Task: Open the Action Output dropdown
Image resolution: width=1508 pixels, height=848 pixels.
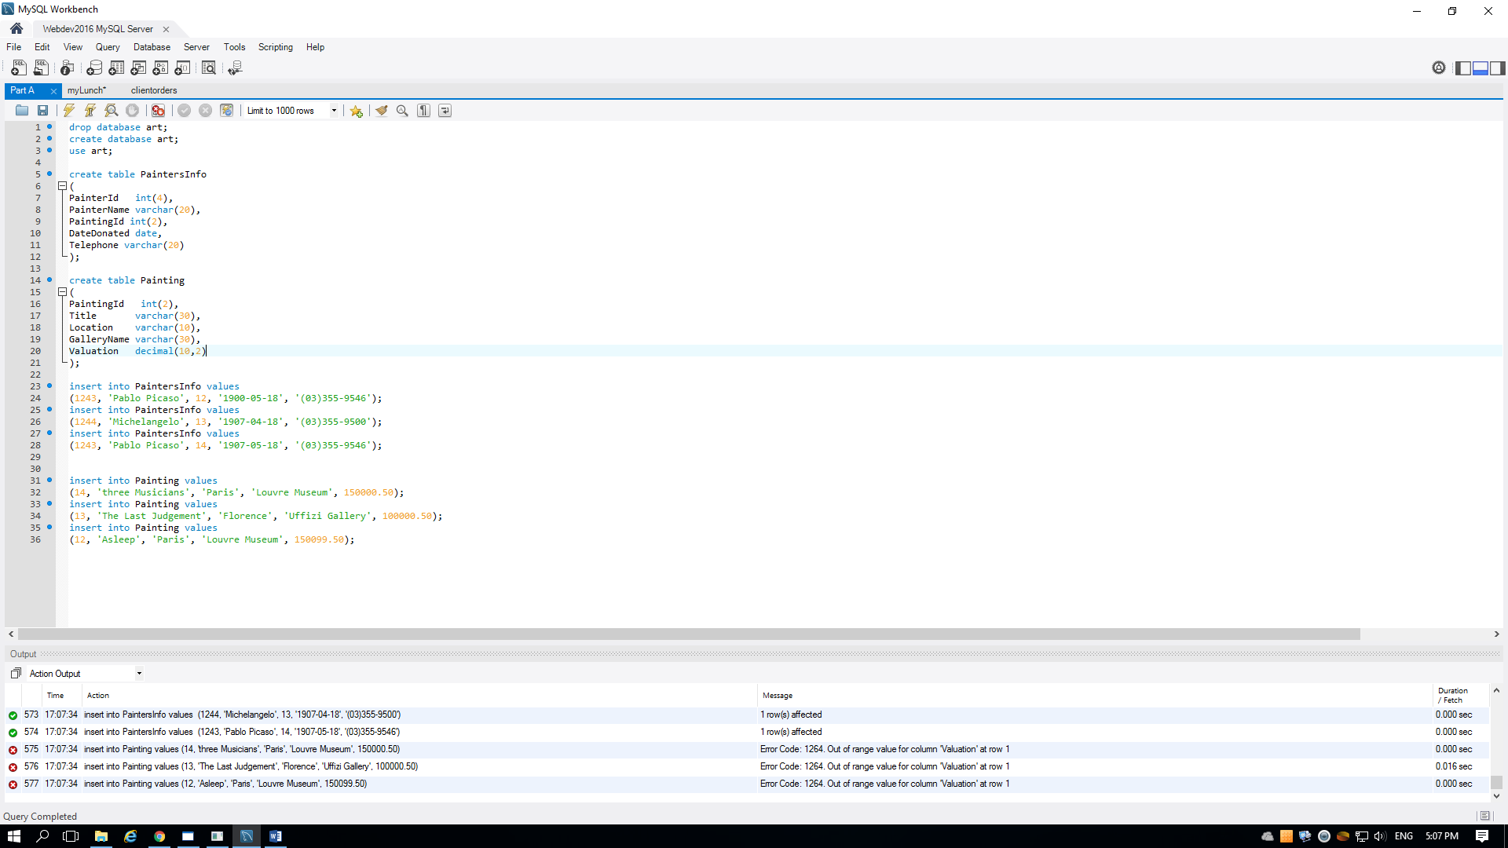Action: pyautogui.click(x=86, y=674)
